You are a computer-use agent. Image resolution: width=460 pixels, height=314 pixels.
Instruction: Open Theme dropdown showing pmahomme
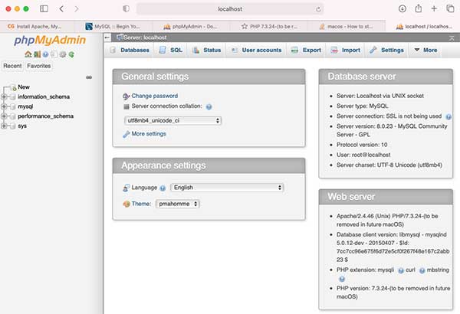pyautogui.click(x=178, y=204)
